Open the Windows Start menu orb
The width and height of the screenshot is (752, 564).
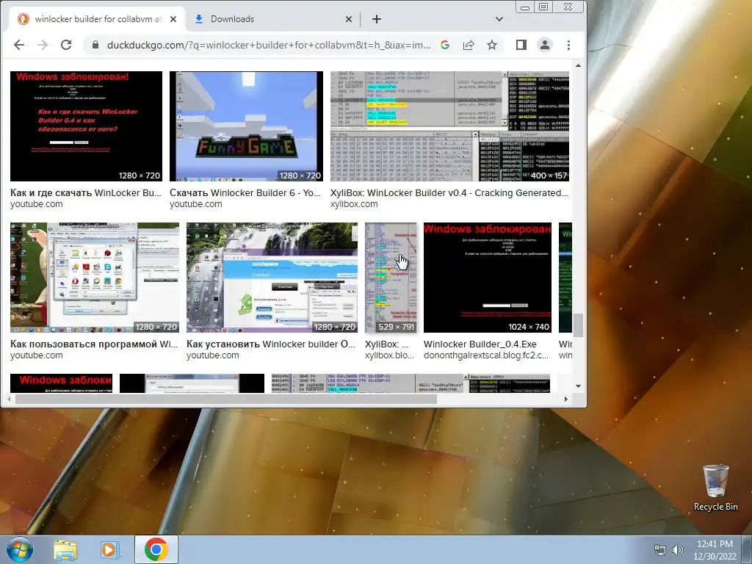pyautogui.click(x=19, y=549)
